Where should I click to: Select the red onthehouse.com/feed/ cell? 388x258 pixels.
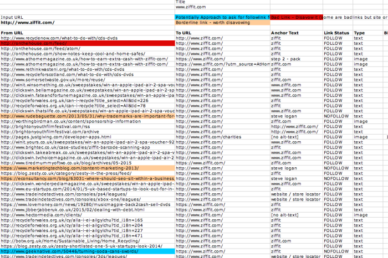[88, 43]
